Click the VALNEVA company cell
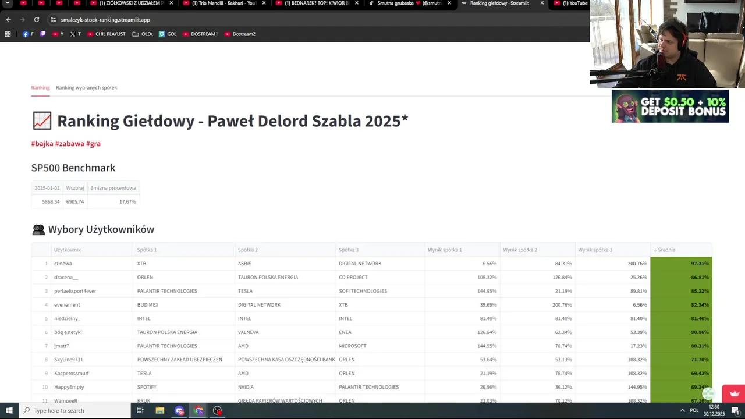Image resolution: width=745 pixels, height=419 pixels. tap(285, 332)
